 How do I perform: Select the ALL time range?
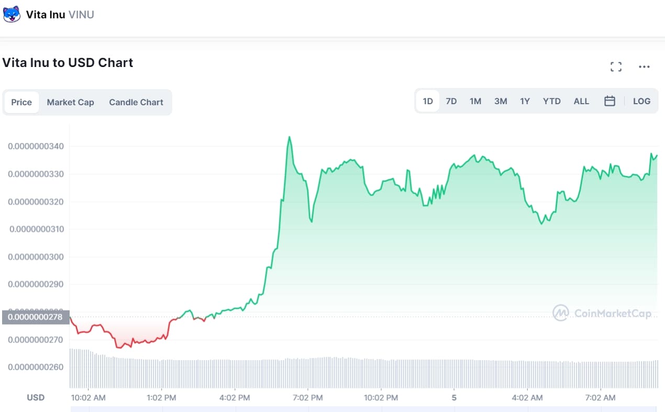[x=581, y=101]
